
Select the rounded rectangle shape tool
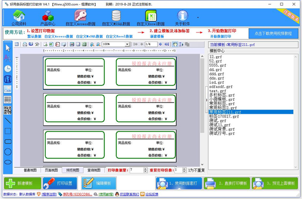click(8, 142)
